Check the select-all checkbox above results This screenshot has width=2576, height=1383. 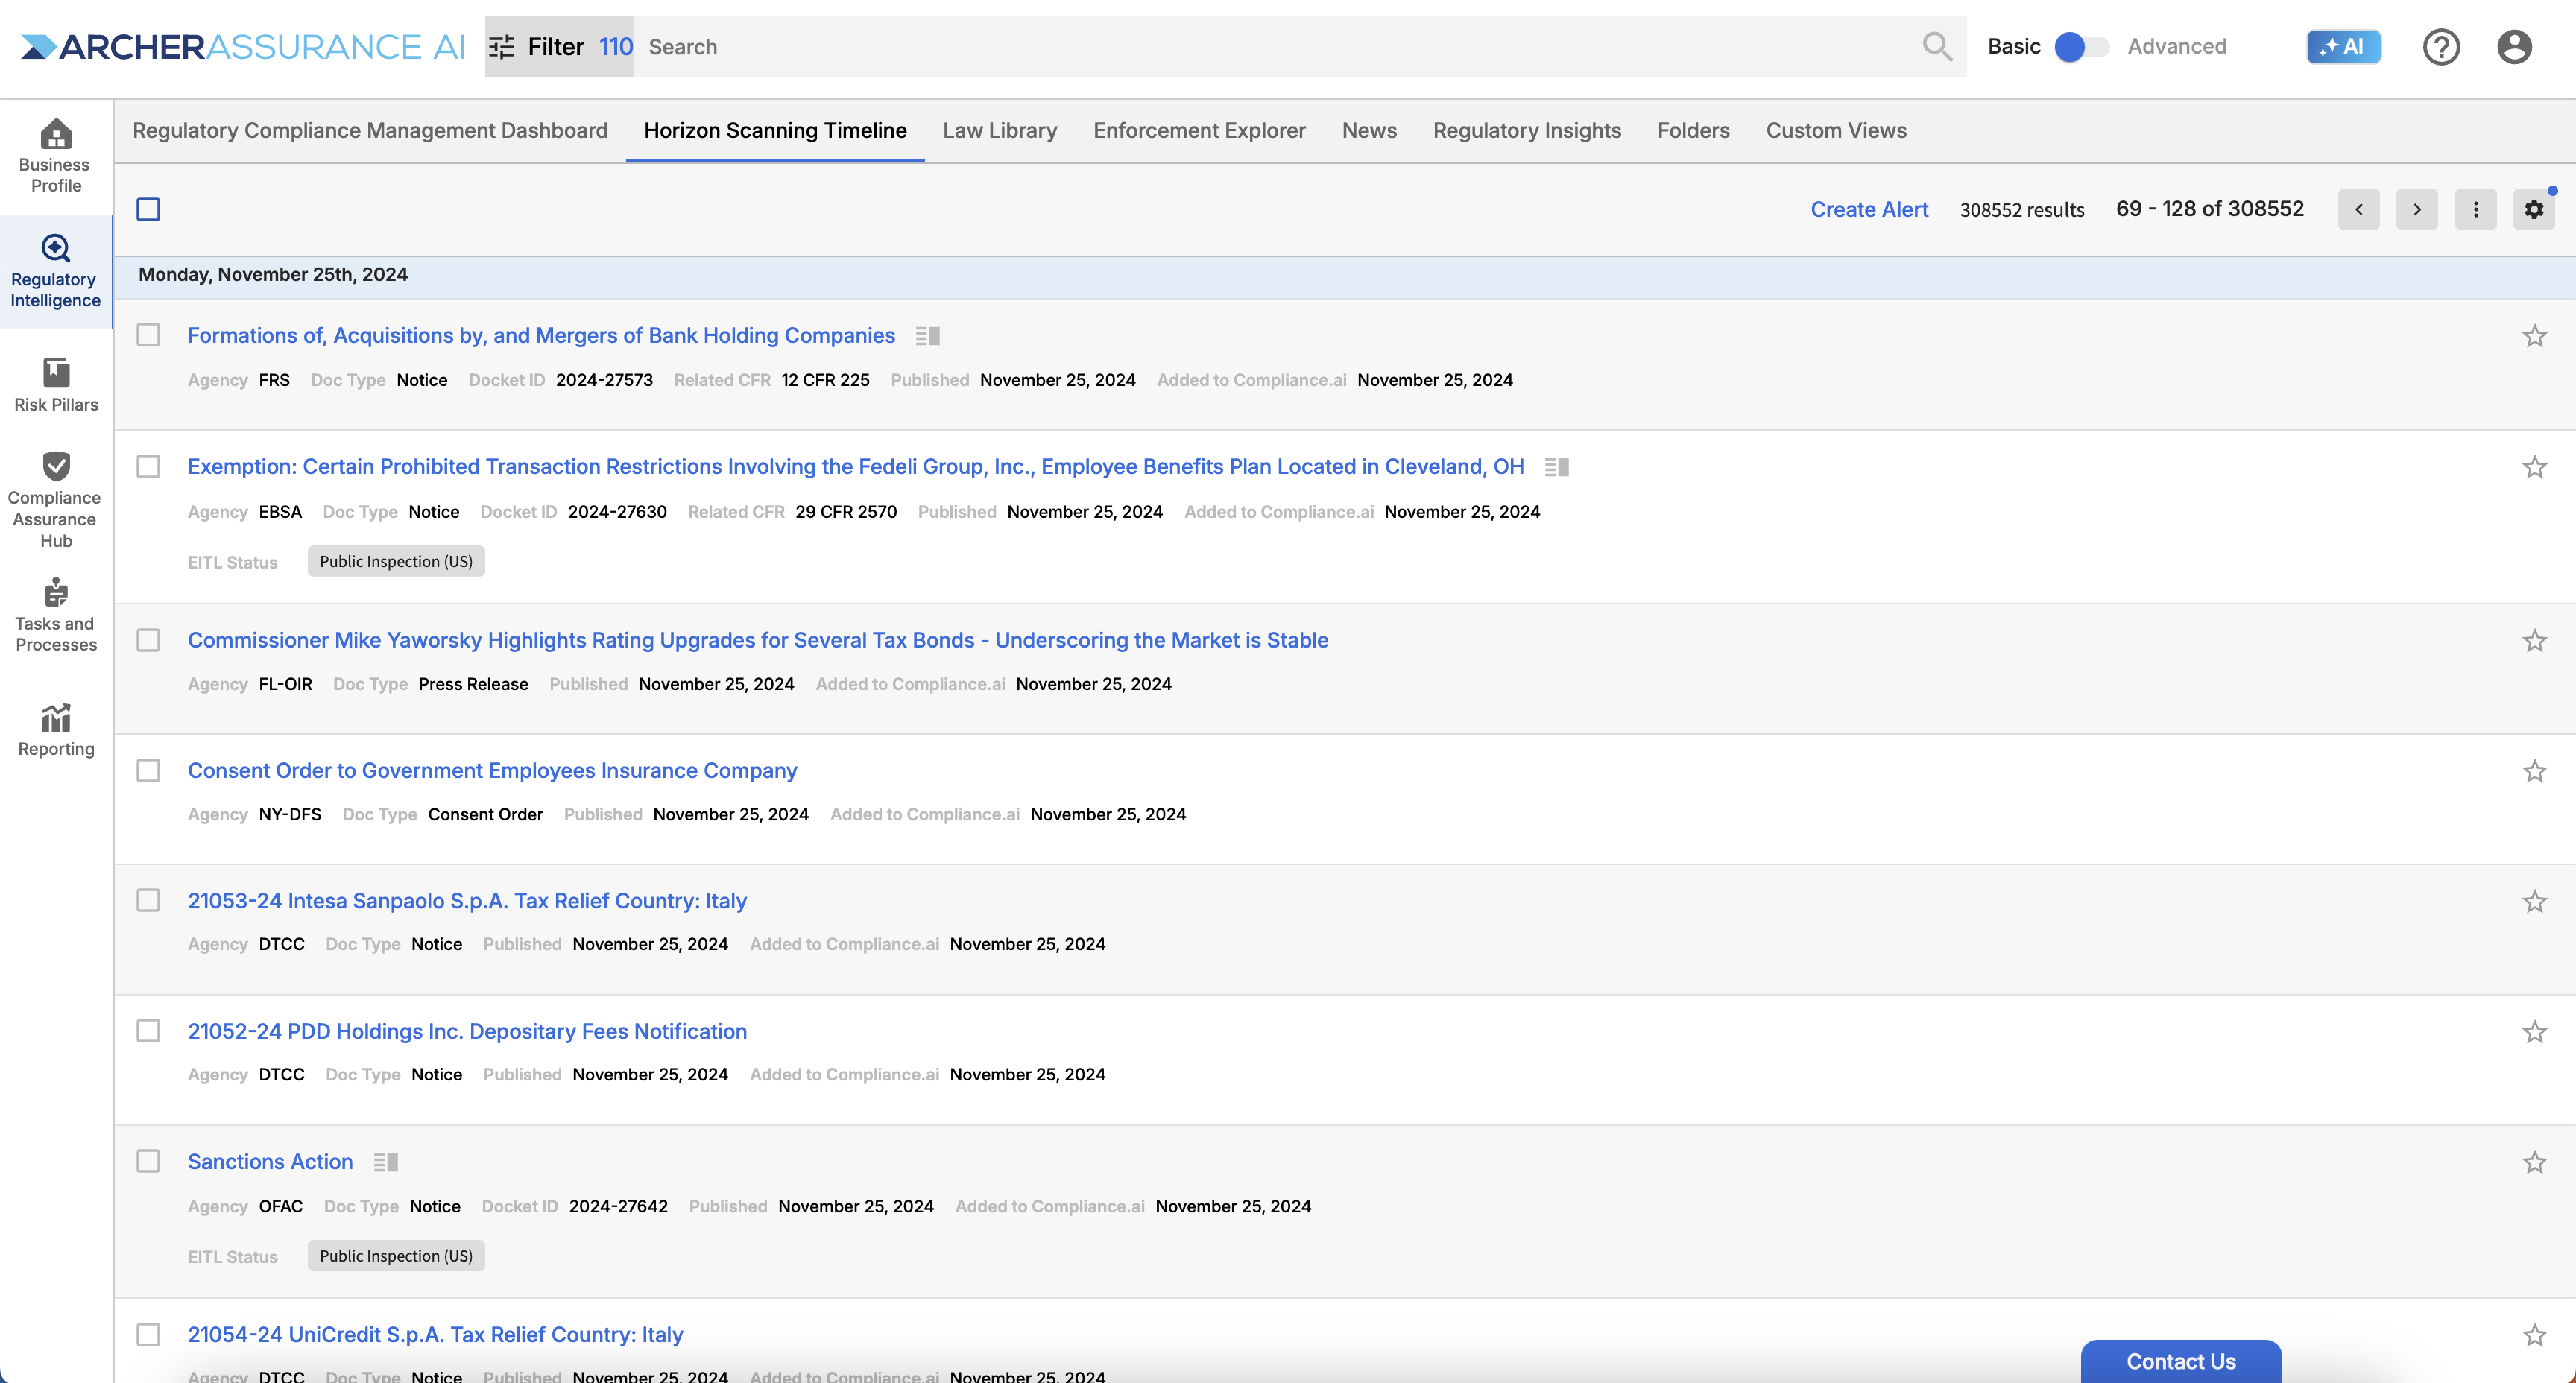click(x=148, y=209)
